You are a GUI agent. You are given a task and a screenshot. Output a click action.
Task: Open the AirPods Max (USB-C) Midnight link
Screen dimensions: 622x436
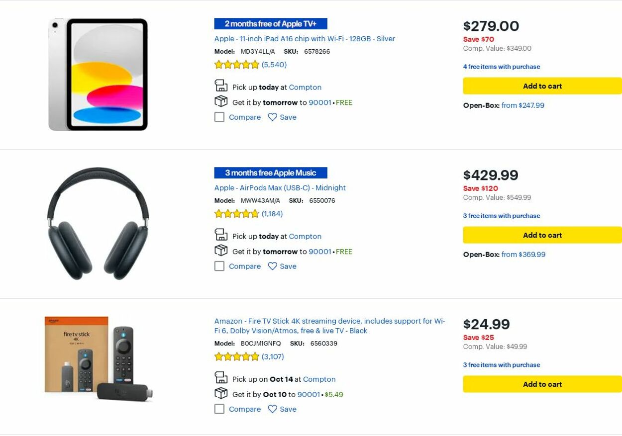280,188
